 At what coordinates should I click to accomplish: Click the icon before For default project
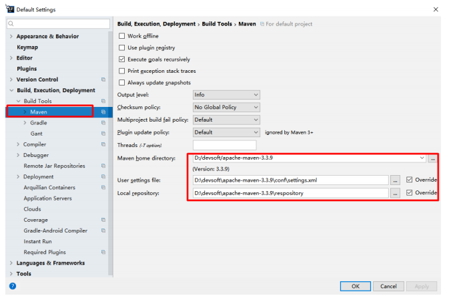click(x=262, y=24)
